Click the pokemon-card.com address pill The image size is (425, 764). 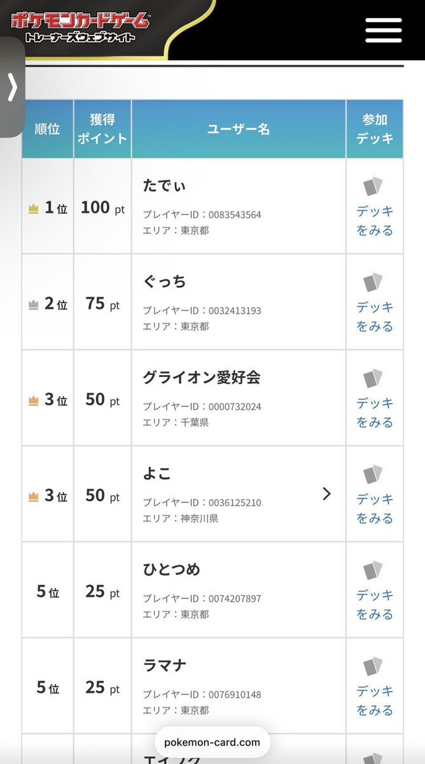pyautogui.click(x=212, y=742)
